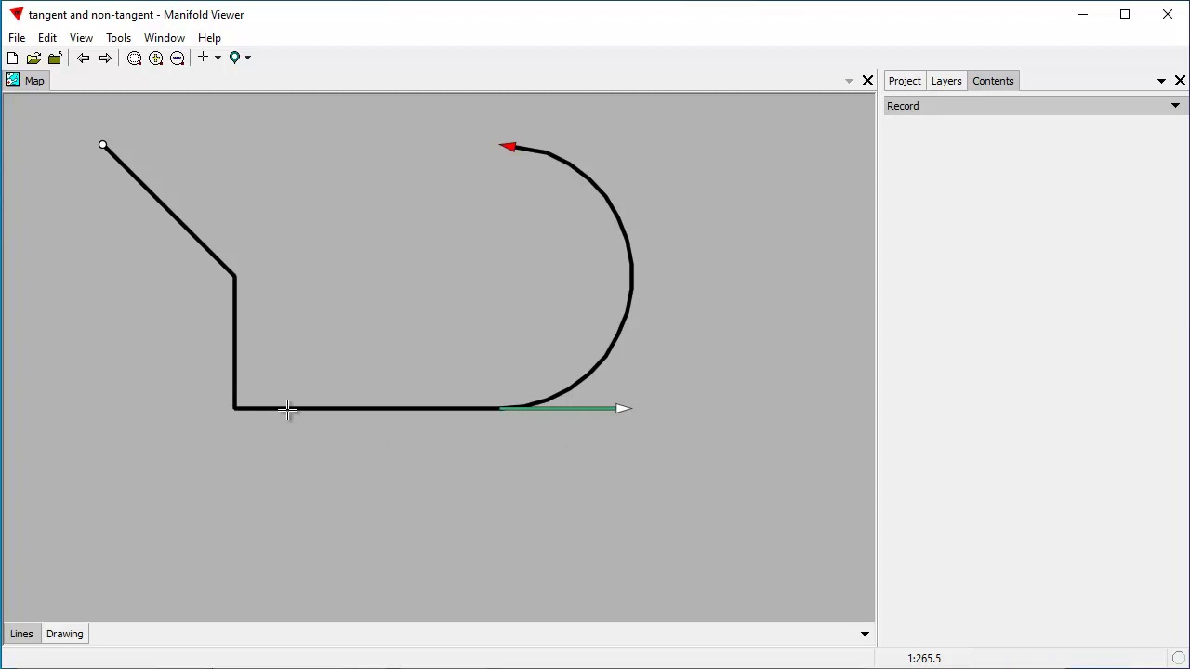
Task: Minimize the Manifold Viewer window
Action: click(x=1082, y=14)
